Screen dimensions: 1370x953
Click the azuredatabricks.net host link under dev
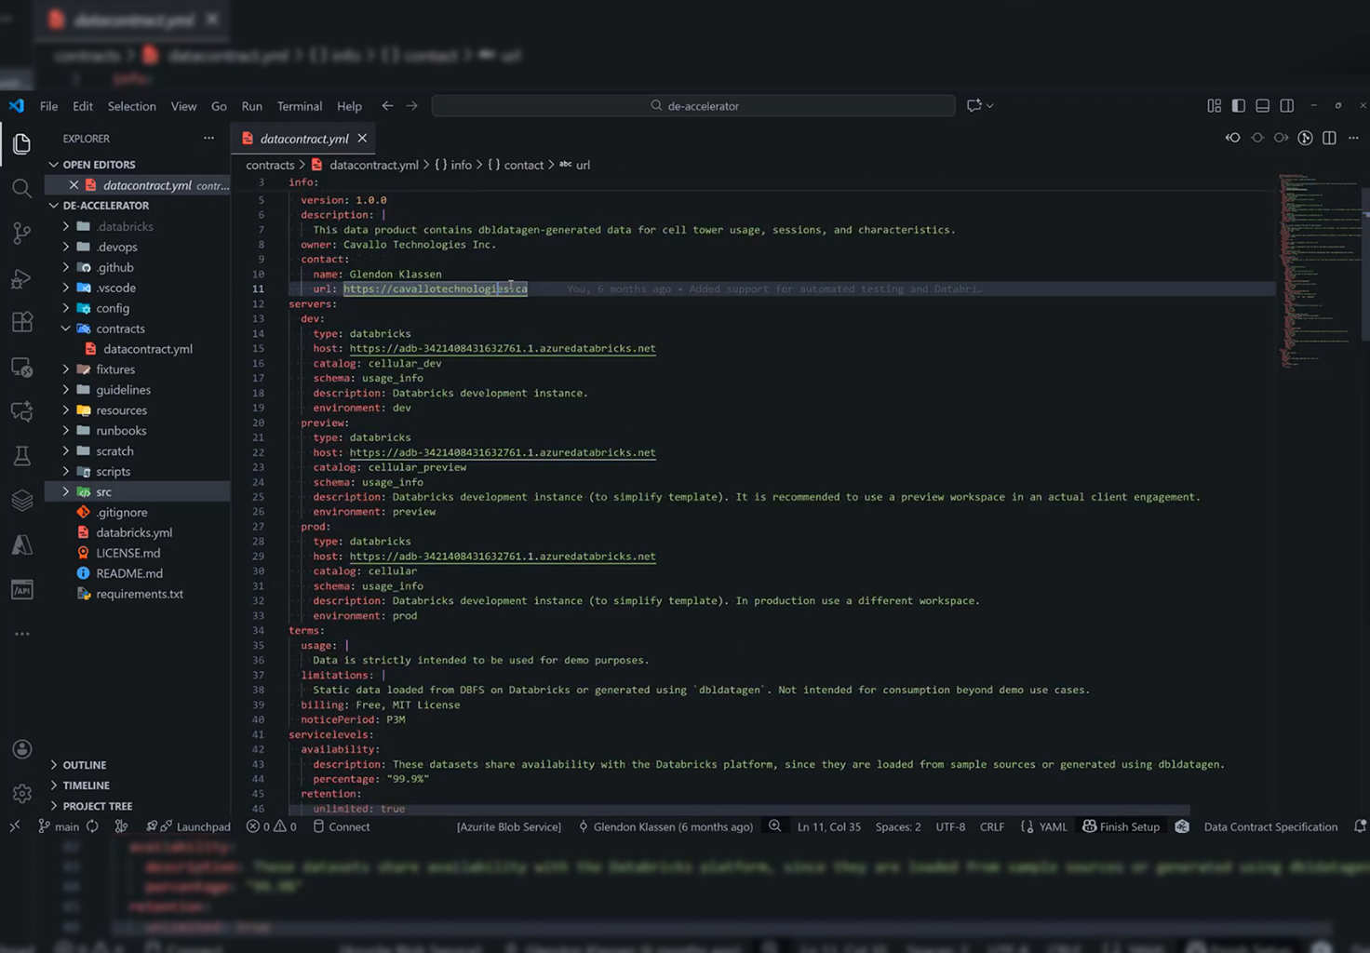pos(503,348)
